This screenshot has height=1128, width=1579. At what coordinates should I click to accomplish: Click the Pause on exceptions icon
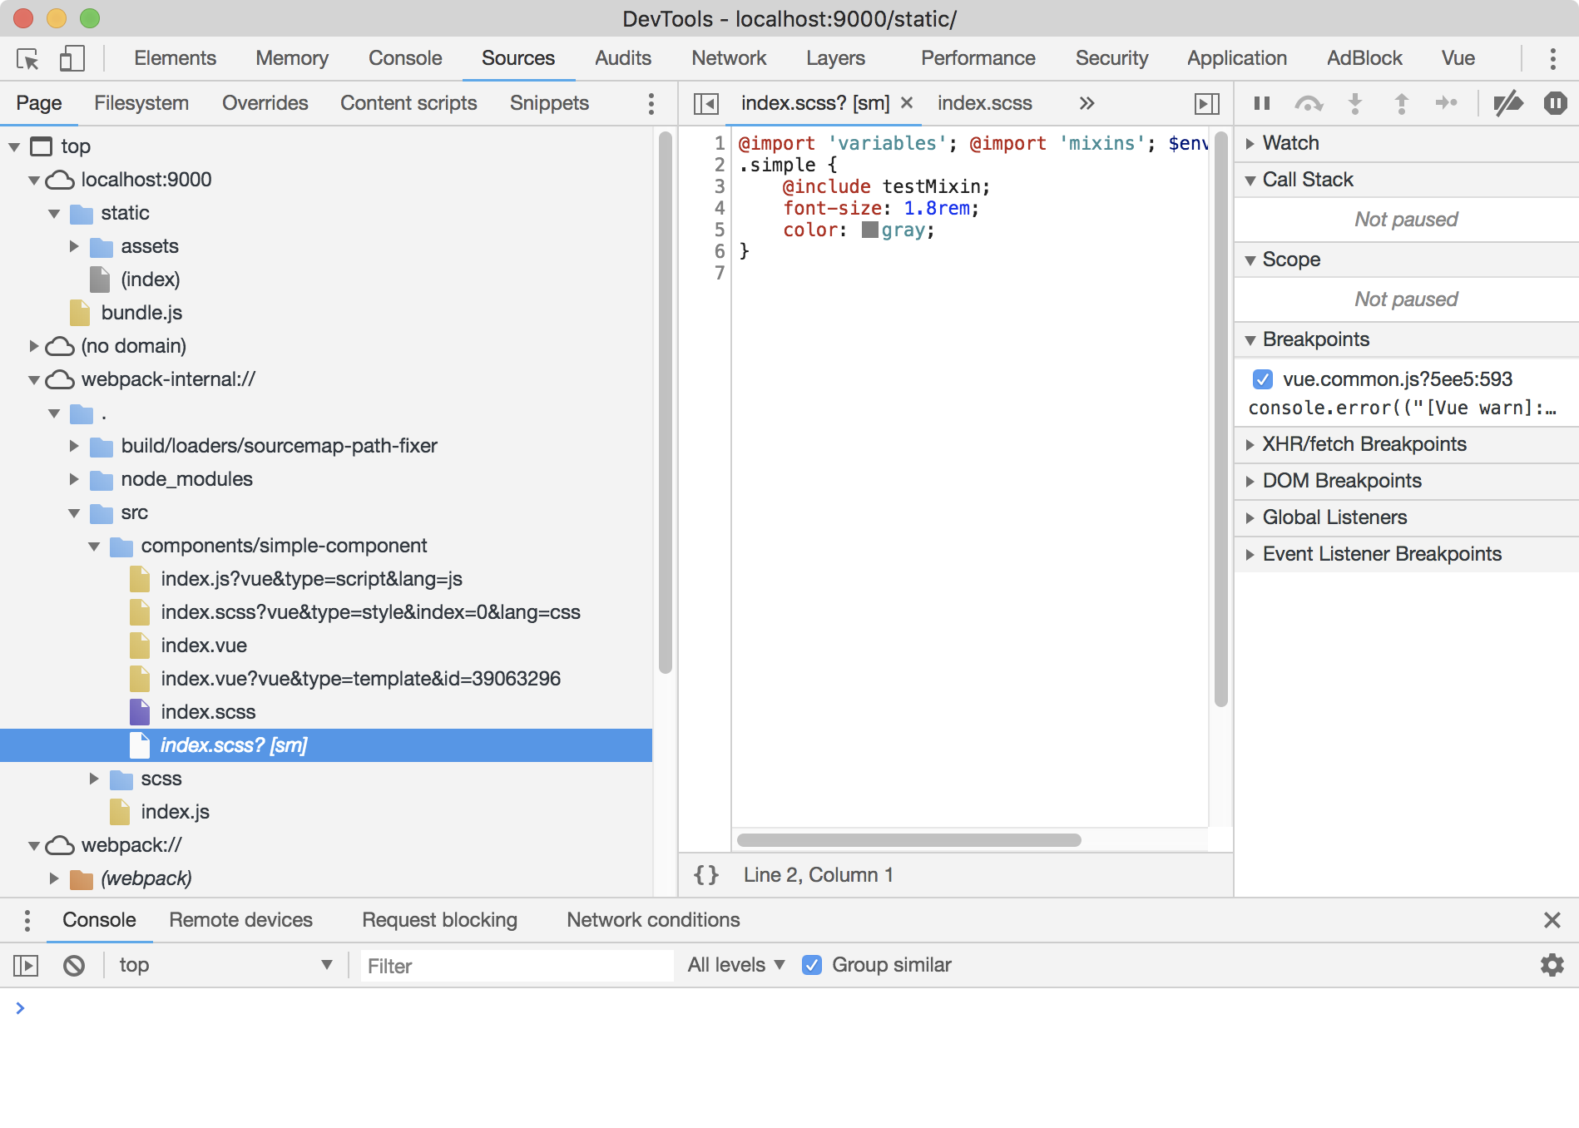(1554, 103)
